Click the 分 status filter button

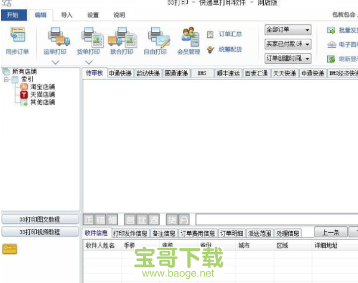183,220
